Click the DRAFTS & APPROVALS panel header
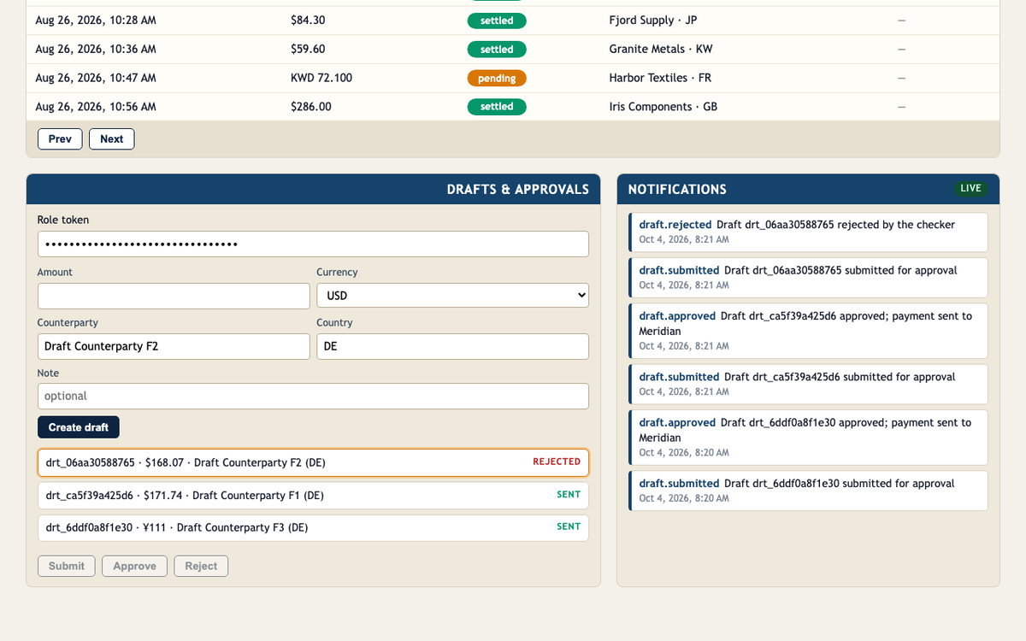 (313, 189)
